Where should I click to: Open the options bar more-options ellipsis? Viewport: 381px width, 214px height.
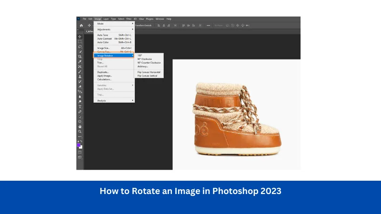[x=208, y=26]
